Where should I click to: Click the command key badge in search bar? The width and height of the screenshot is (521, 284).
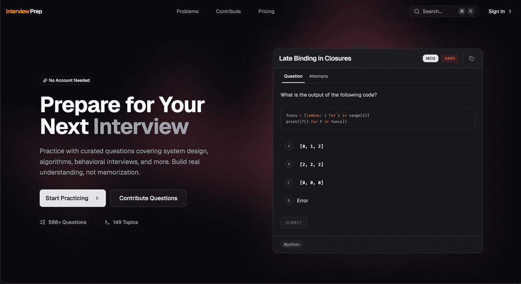click(x=462, y=11)
